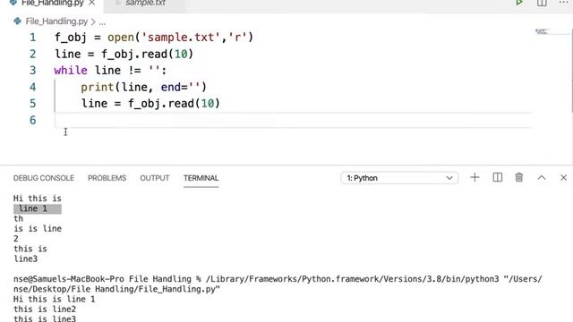Click 'is is line' in terminal output

pyautogui.click(x=38, y=229)
